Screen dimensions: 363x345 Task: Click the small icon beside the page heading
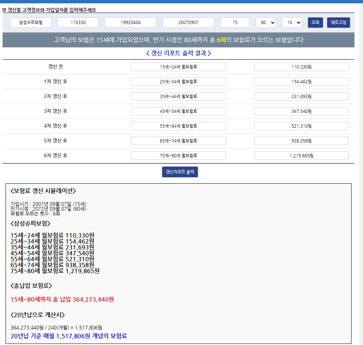point(4,10)
